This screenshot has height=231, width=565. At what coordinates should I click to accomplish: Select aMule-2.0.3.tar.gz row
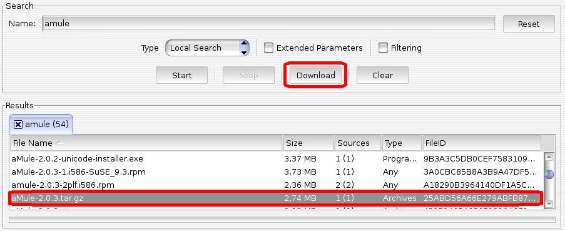point(276,198)
